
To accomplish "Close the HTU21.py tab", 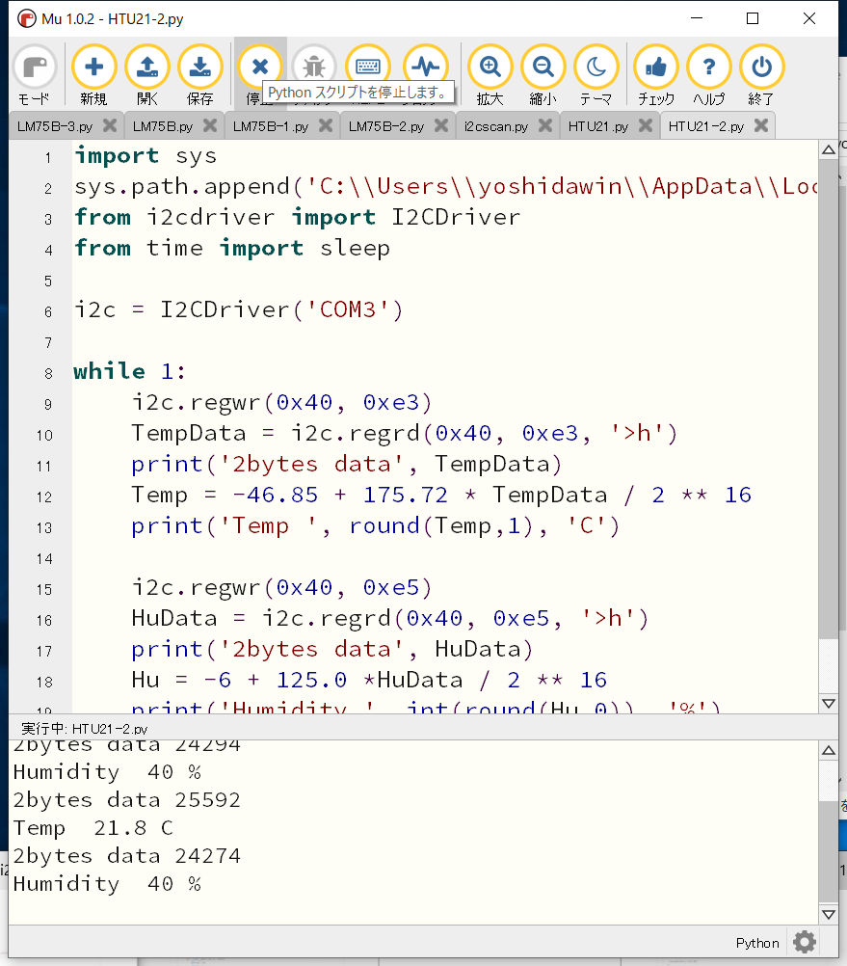I will [645, 125].
